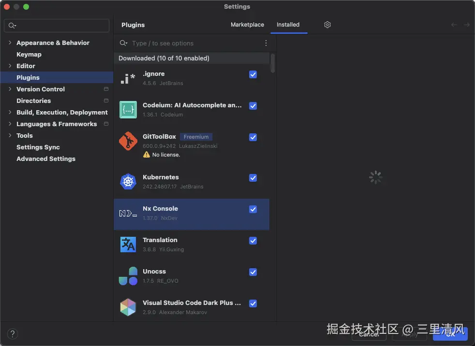This screenshot has height=346, width=475.
Task: Expand Build, Execution, Deployment chevron
Action: [10, 112]
